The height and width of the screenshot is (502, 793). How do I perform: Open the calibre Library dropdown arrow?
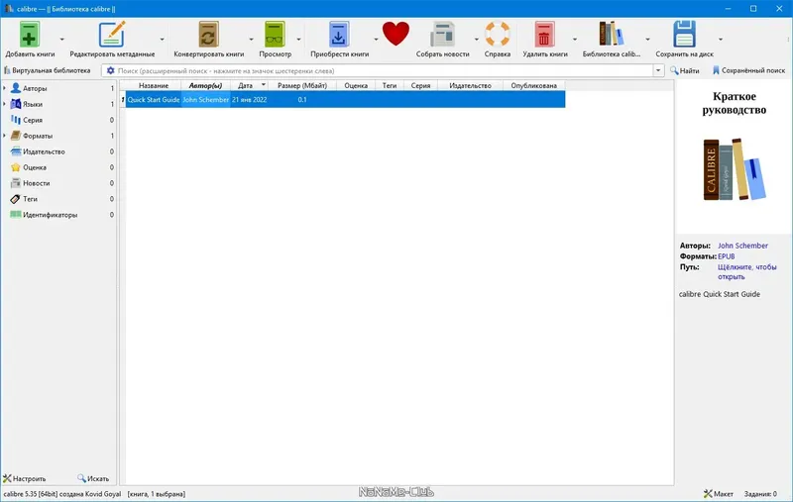pyautogui.click(x=647, y=40)
